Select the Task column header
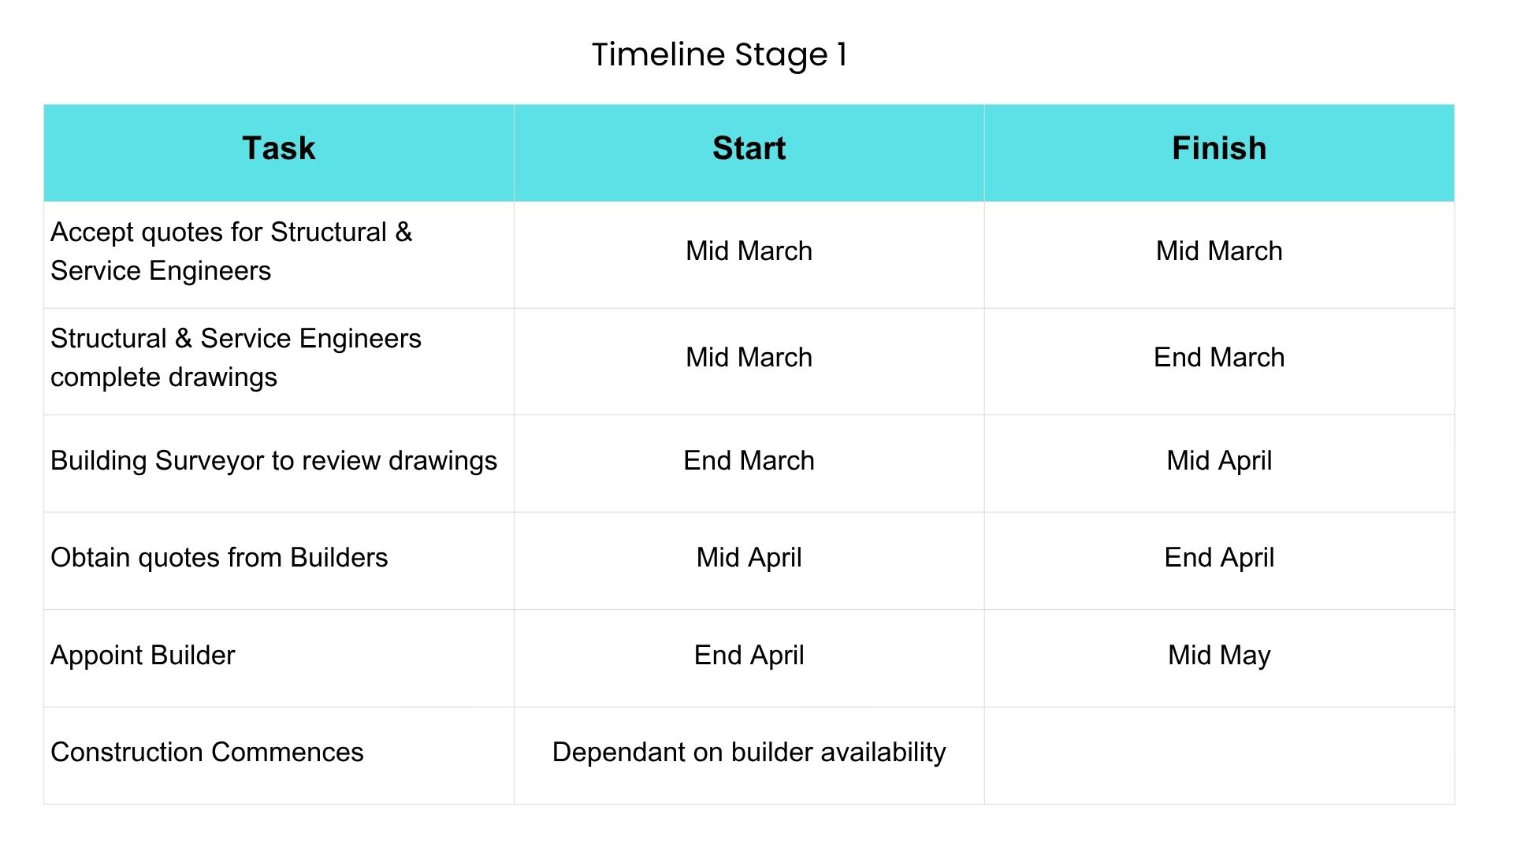Image resolution: width=1513 pixels, height=851 pixels. 279,149
